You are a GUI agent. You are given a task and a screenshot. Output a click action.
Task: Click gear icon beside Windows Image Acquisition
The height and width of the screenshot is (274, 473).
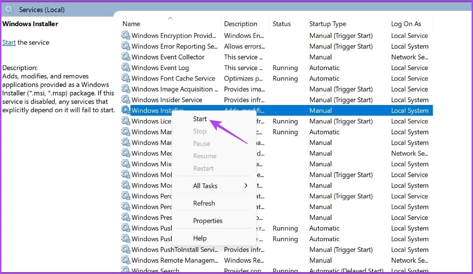coord(126,89)
